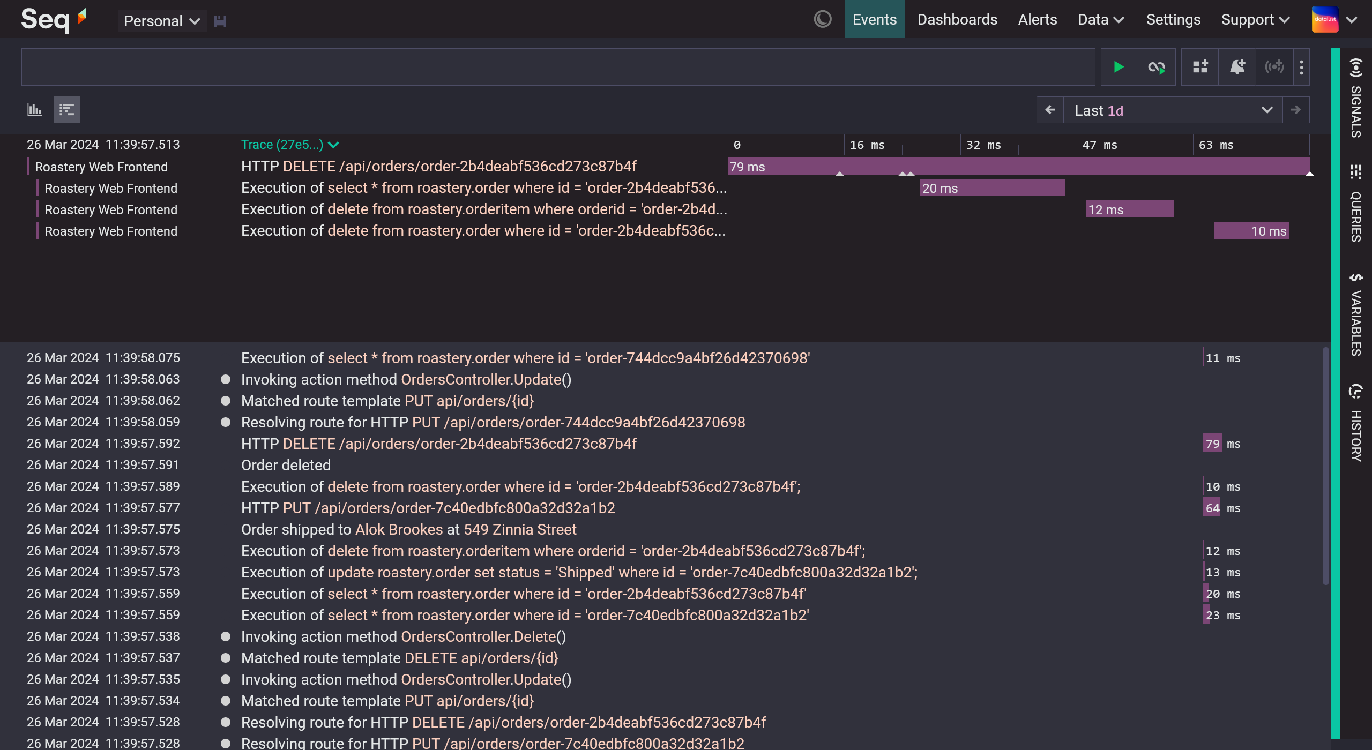Click the 79 ms root span bar
Screen dimensions: 1372x750
coord(1018,167)
